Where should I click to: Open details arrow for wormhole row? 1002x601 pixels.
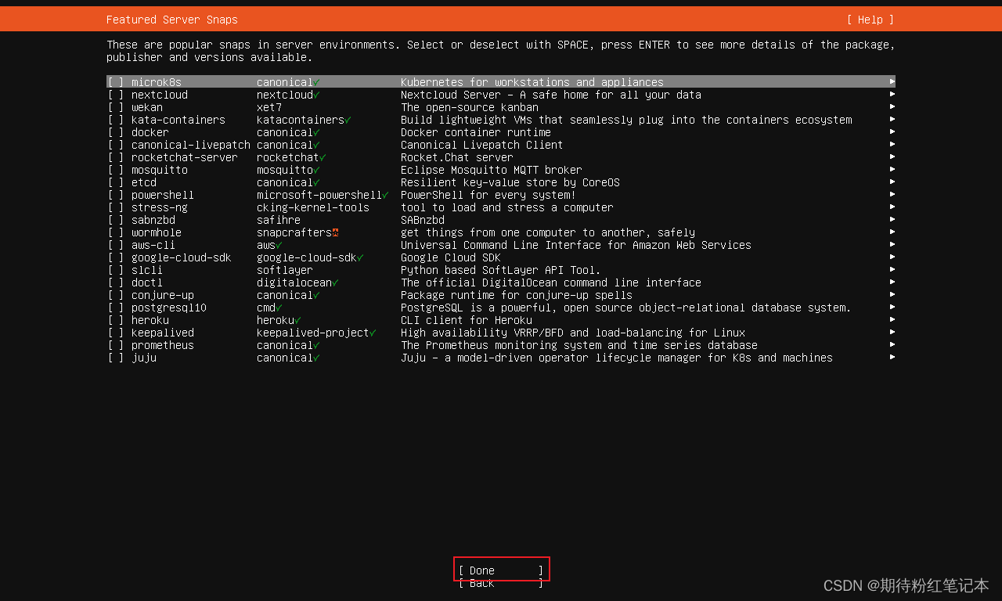tap(892, 232)
